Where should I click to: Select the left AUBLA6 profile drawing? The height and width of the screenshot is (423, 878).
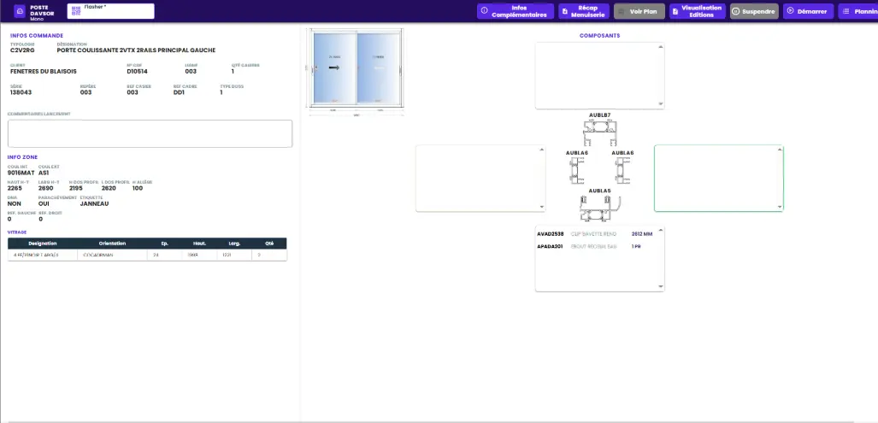tap(577, 170)
